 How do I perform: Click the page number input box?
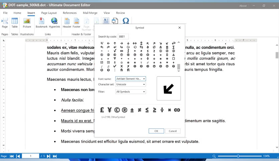pyautogui.click(x=30, y=156)
